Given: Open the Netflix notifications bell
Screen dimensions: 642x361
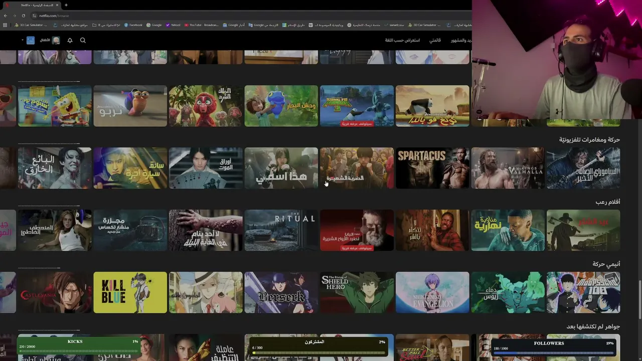Looking at the screenshot, I should 70,40.
